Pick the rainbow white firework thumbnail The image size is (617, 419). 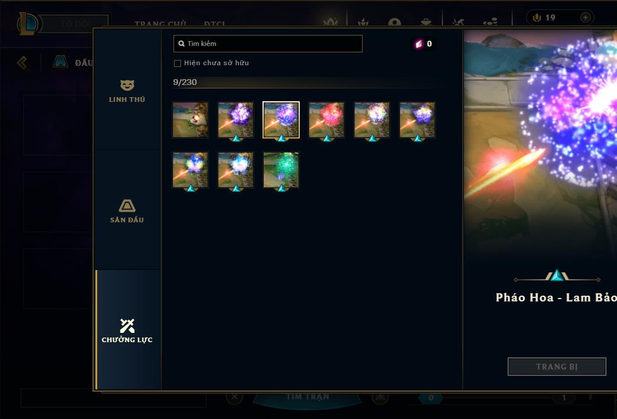372,120
